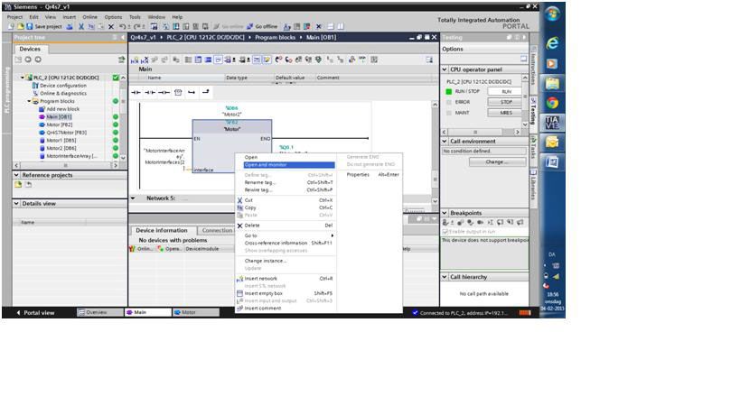The width and height of the screenshot is (740, 415).
Task: Toggle the Enable output in run checkbox
Action: pos(445,232)
